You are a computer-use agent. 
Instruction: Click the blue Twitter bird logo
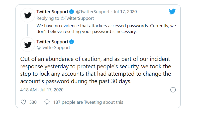pyautogui.click(x=172, y=12)
